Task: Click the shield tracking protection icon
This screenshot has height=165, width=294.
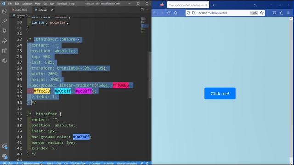Action: click(x=188, y=13)
